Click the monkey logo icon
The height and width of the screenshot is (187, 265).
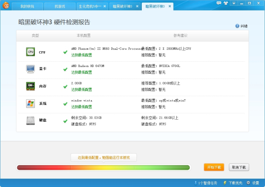(x=6, y=5)
